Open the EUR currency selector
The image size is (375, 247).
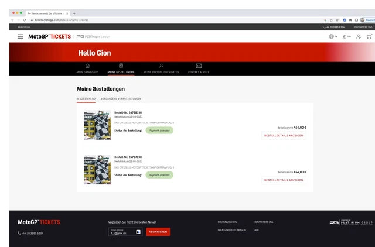pyautogui.click(x=347, y=36)
